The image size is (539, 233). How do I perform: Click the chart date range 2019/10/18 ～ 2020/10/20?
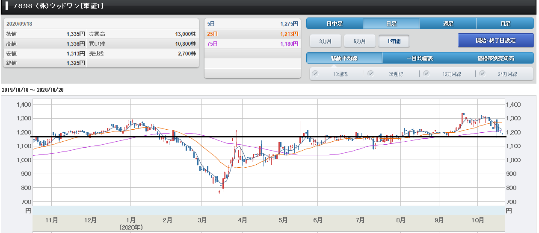click(x=33, y=90)
